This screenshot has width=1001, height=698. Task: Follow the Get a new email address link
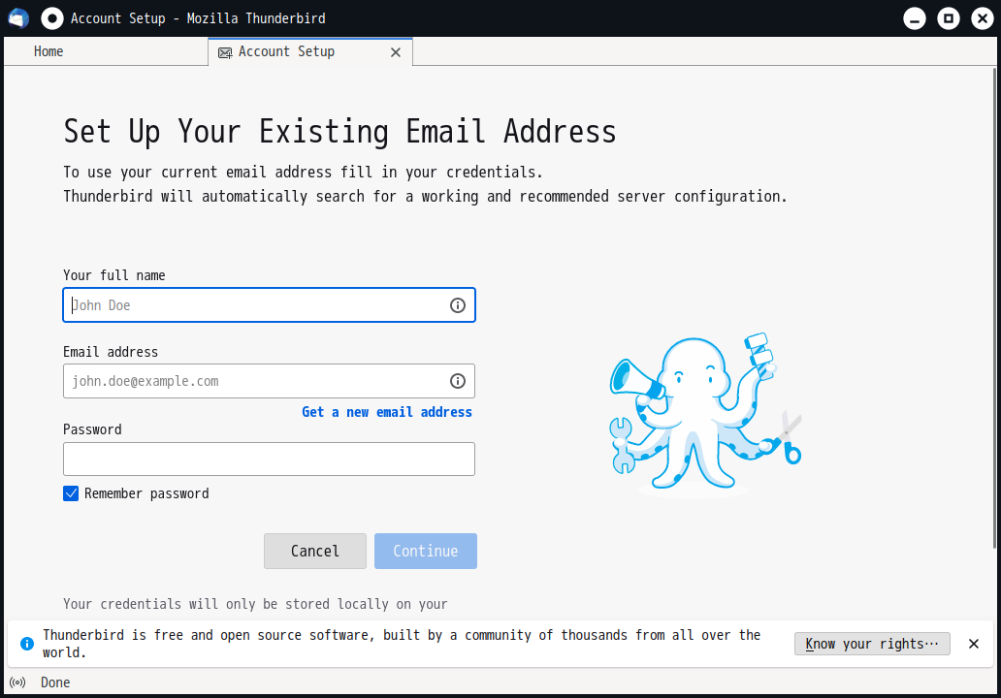(387, 412)
